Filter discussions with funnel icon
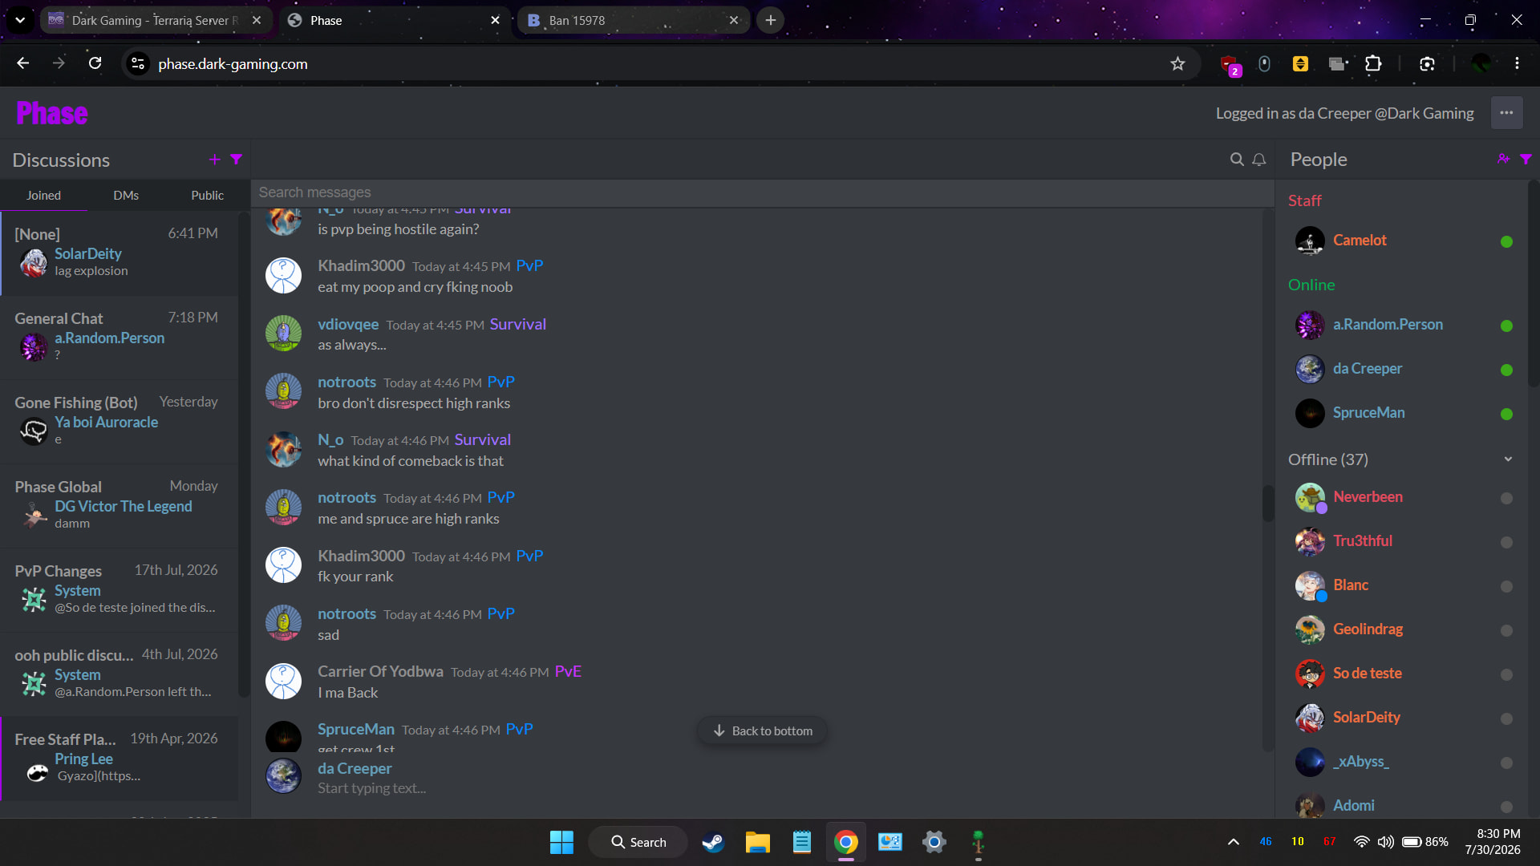The image size is (1540, 866). click(x=237, y=159)
